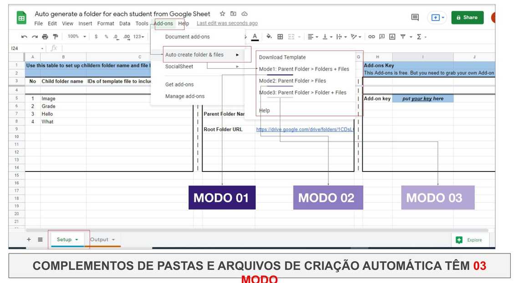Create a filter with the funnel icon

403,37
